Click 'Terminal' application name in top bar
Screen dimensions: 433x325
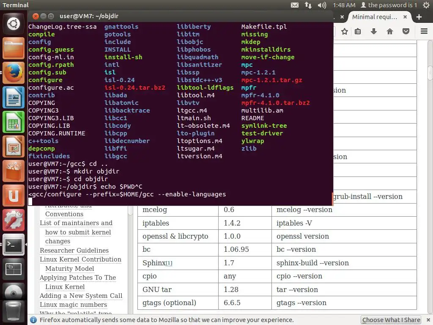click(16, 5)
